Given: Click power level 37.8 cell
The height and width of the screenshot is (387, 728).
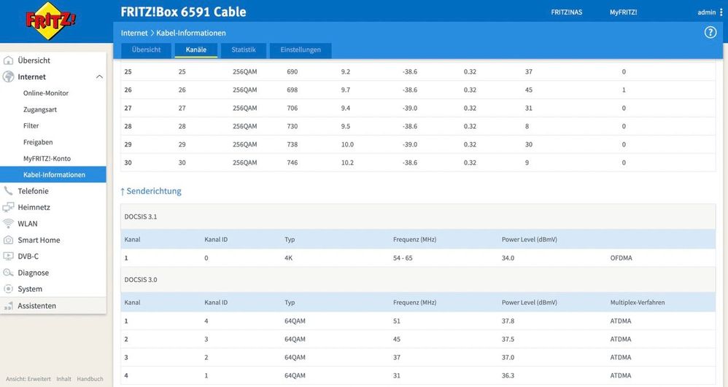Looking at the screenshot, I should (508, 321).
